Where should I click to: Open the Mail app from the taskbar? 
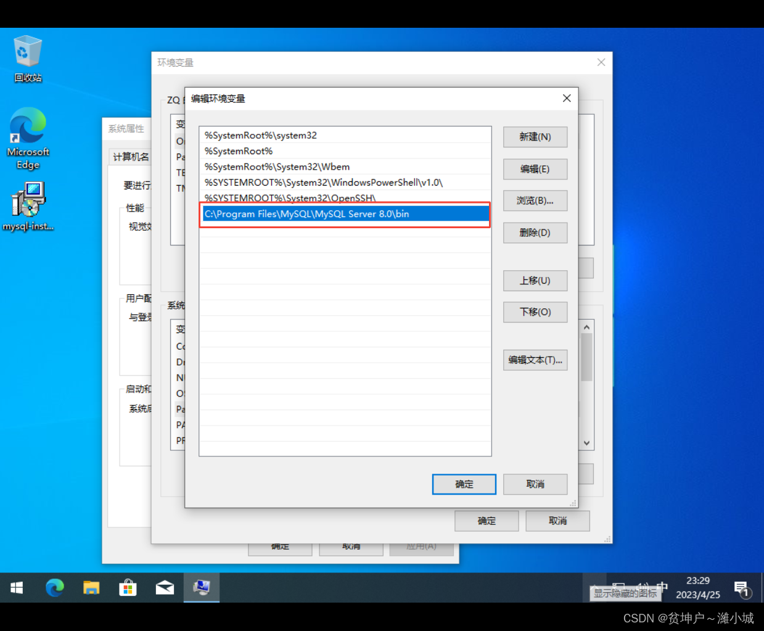point(165,588)
